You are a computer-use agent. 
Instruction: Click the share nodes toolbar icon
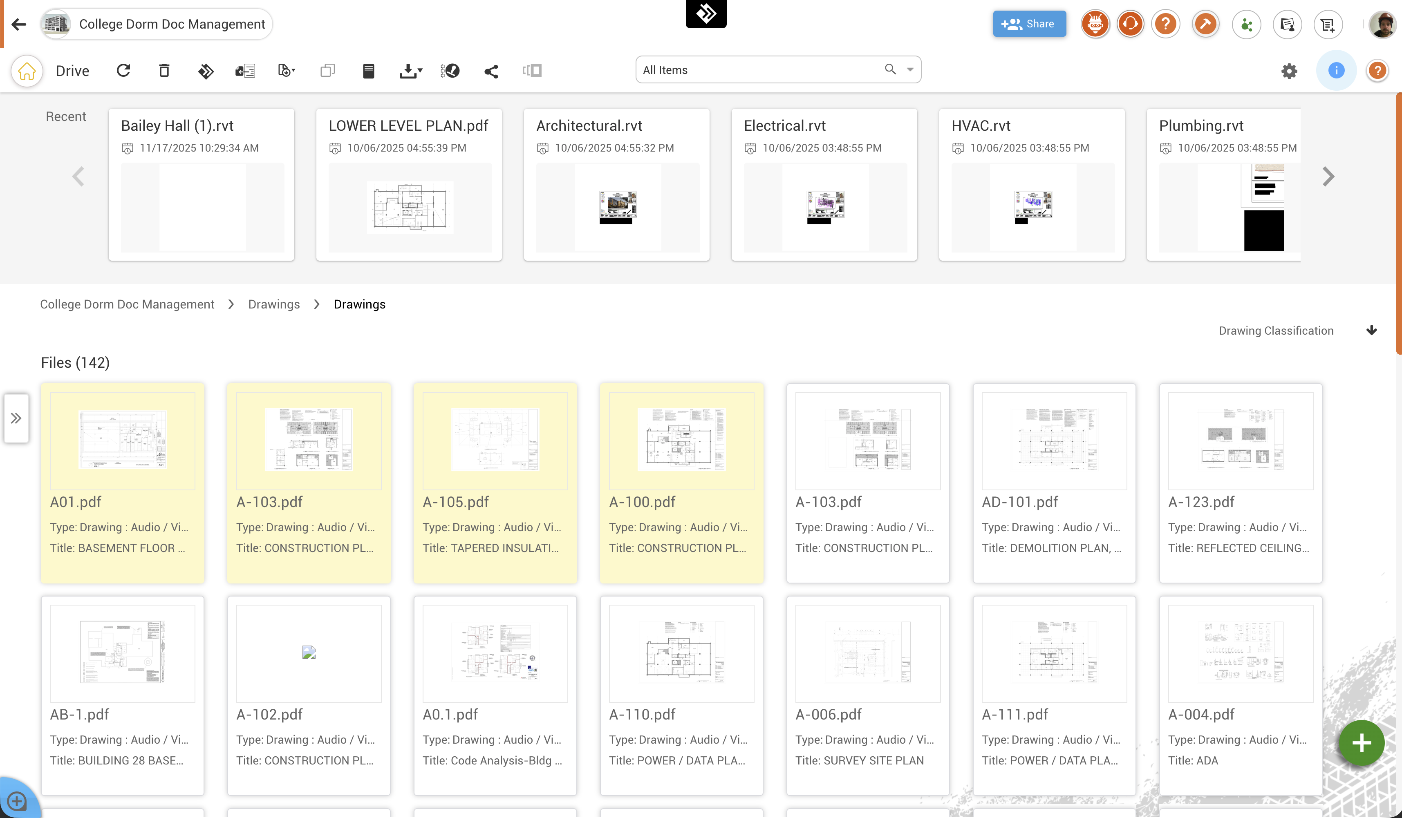pos(490,71)
